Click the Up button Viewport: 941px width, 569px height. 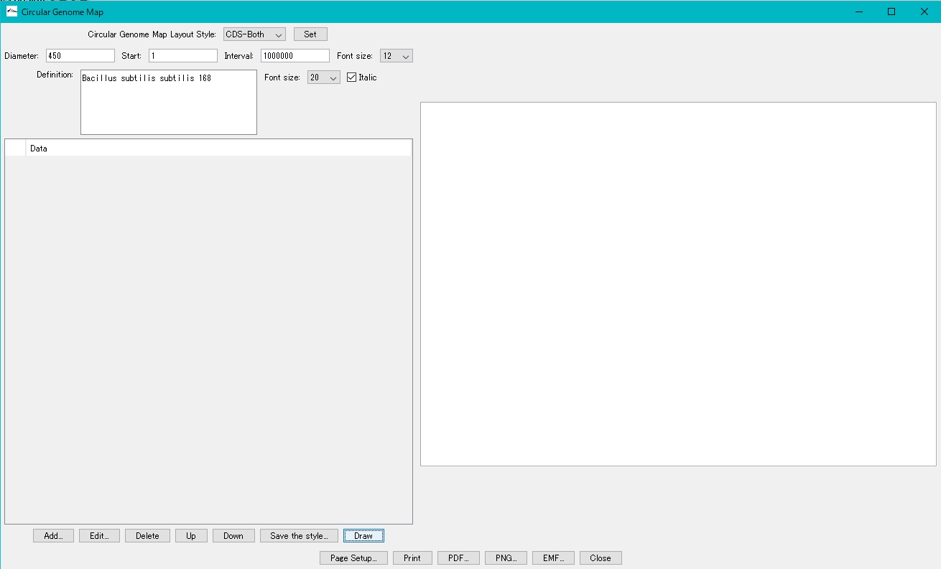191,536
